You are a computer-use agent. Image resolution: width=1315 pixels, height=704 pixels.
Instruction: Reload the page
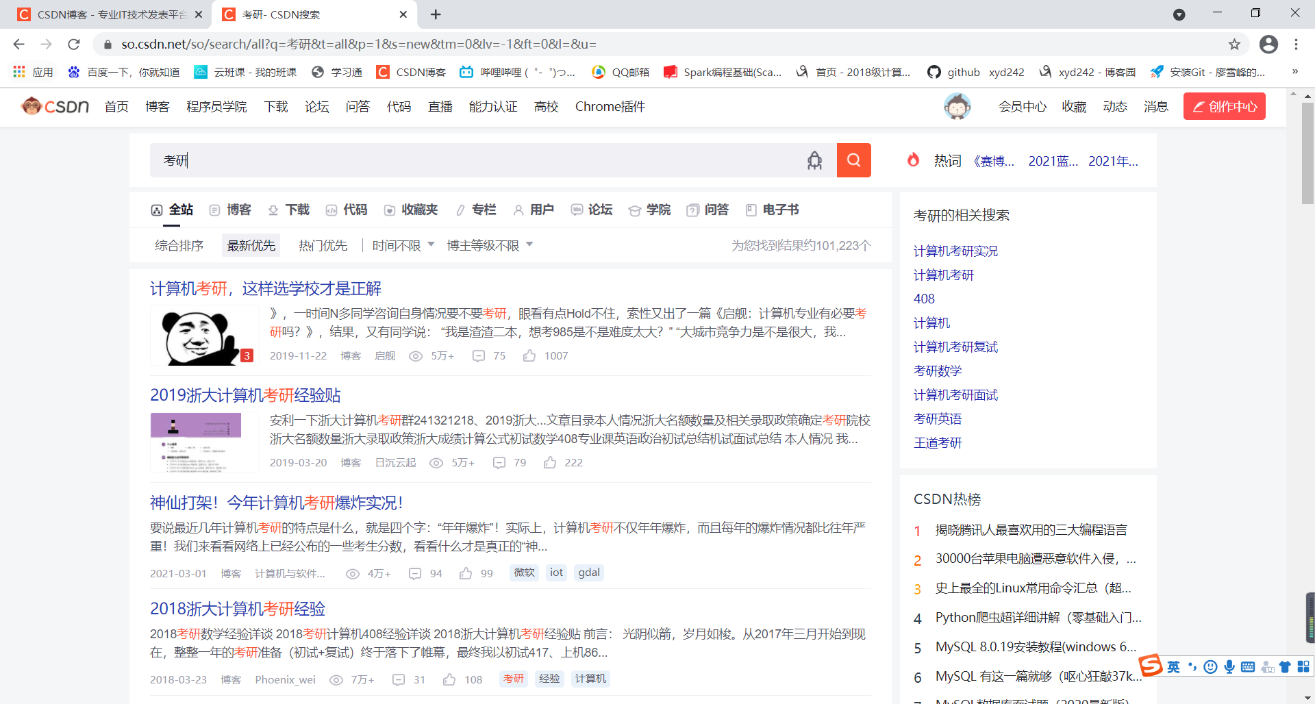click(74, 45)
